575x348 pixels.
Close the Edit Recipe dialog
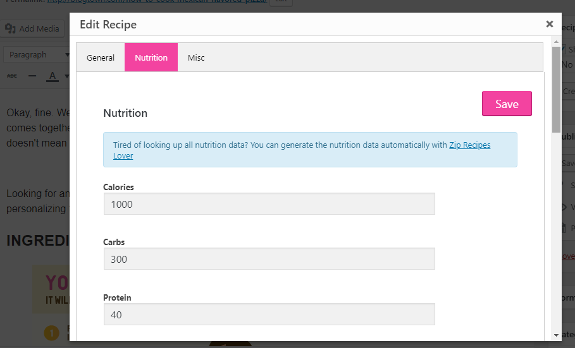(x=549, y=24)
